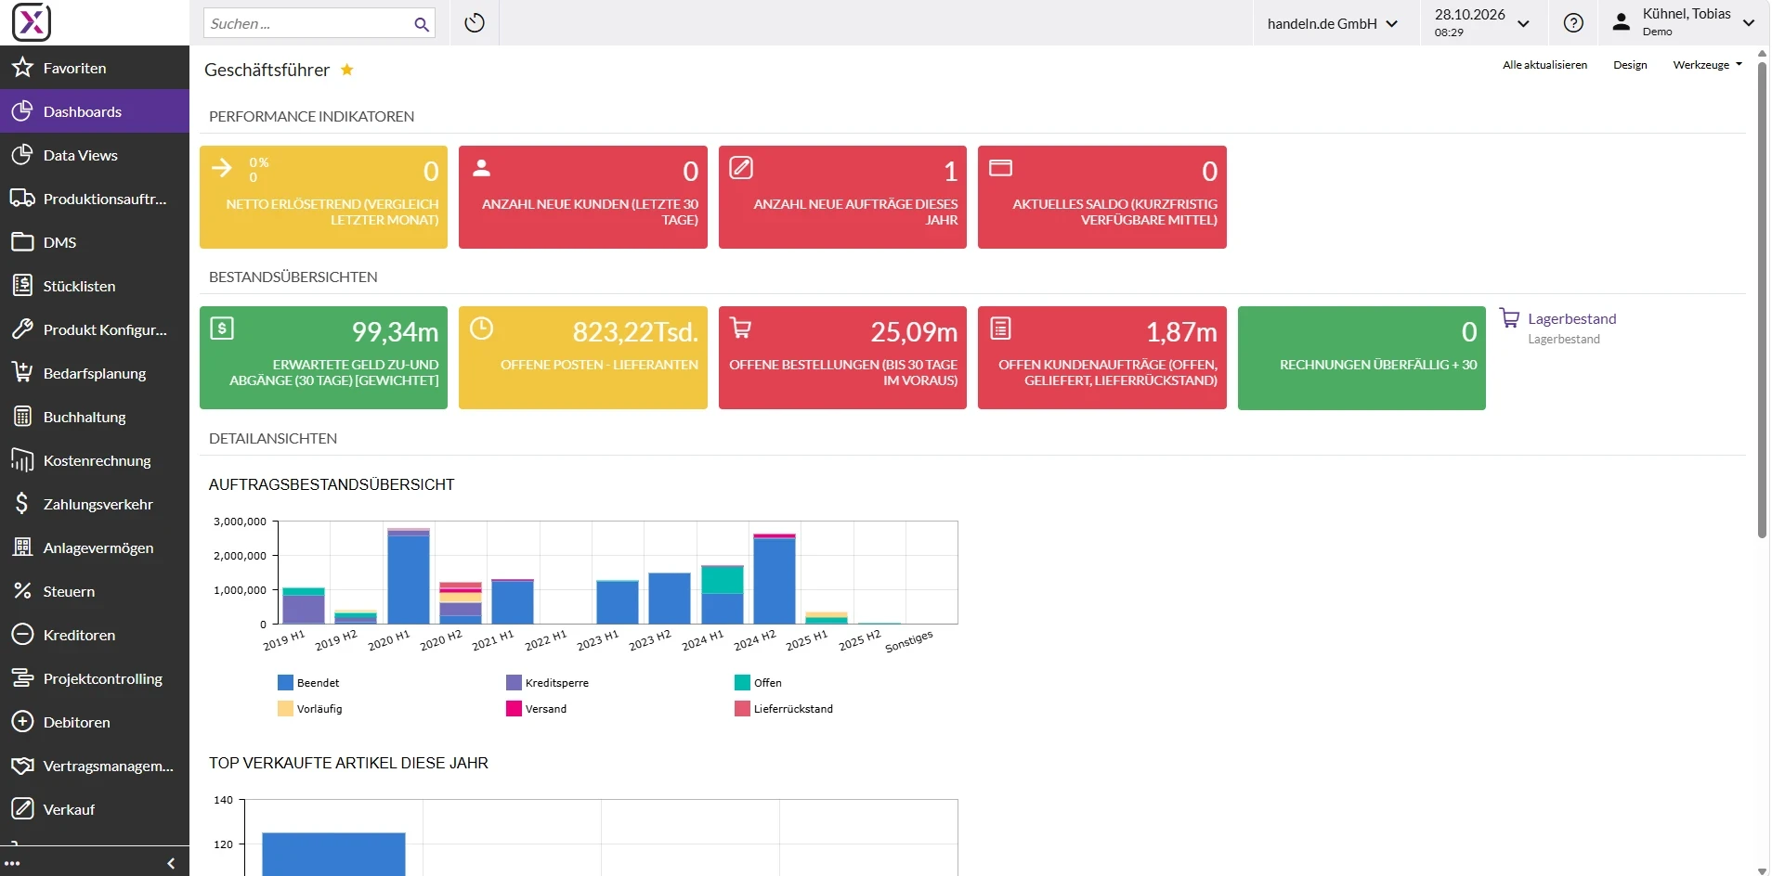Click the DMS folder icon
1772x876 pixels.
22,242
